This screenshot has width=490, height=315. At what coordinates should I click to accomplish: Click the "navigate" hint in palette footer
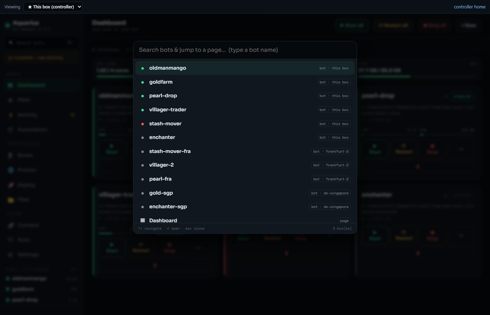(x=150, y=229)
